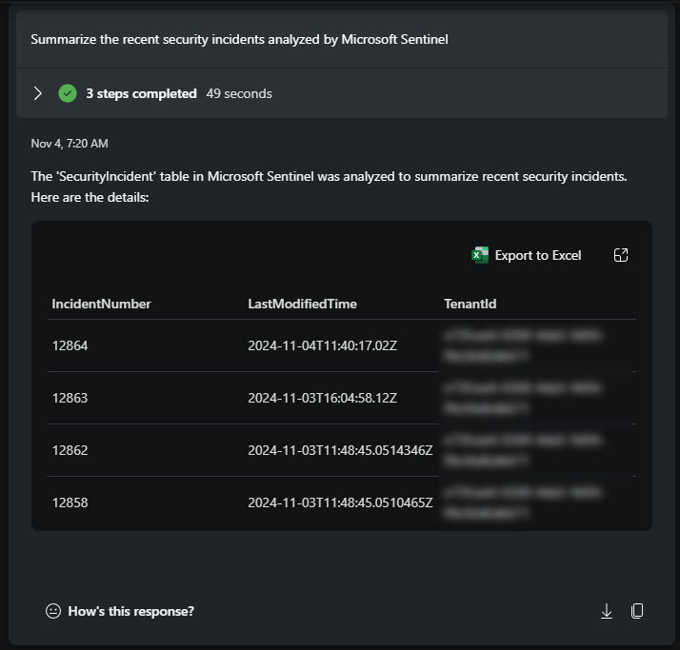Select incident number 12858 cell
Screen dimensions: 680x650
coord(70,502)
